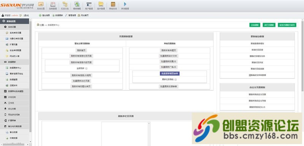Open 恢复数据 in the sidebar
Screen dimensions: 304x146
click(15, 138)
